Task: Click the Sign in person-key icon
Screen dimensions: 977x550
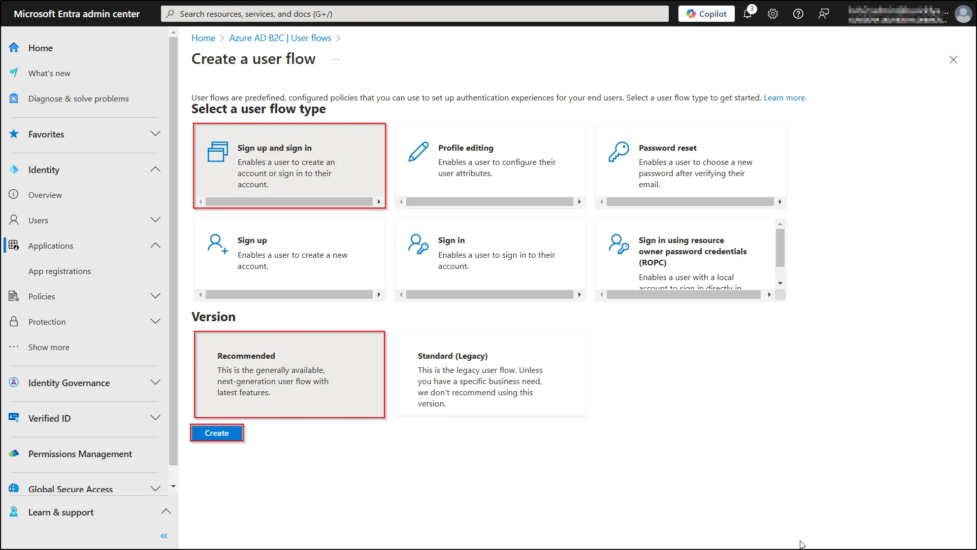Action: pos(418,244)
